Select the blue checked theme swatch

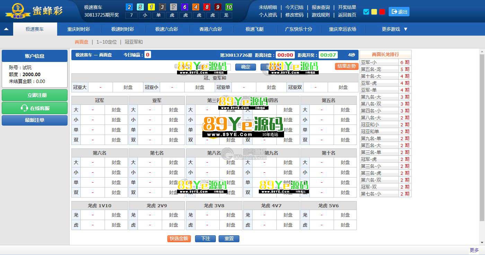pyautogui.click(x=366, y=12)
